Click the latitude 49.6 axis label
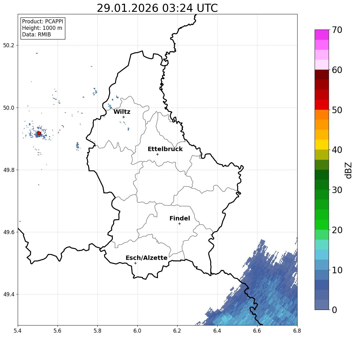 (9, 232)
